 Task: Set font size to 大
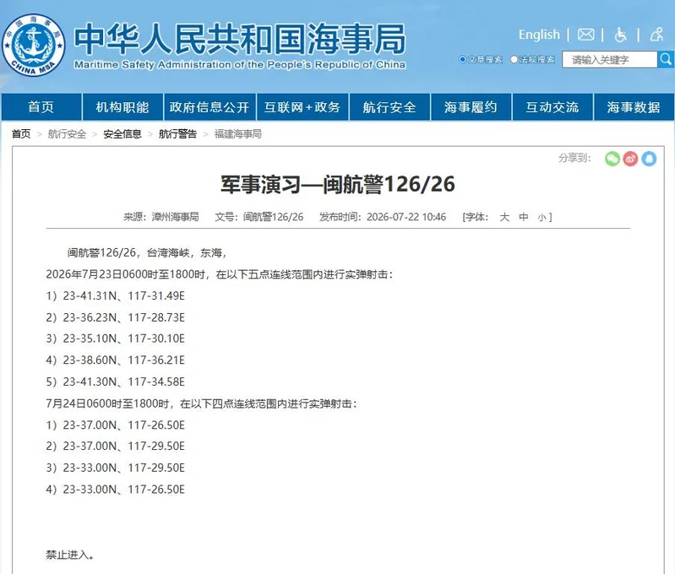pyautogui.click(x=504, y=217)
